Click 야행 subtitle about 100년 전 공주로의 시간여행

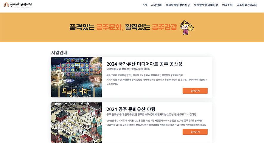151,114
